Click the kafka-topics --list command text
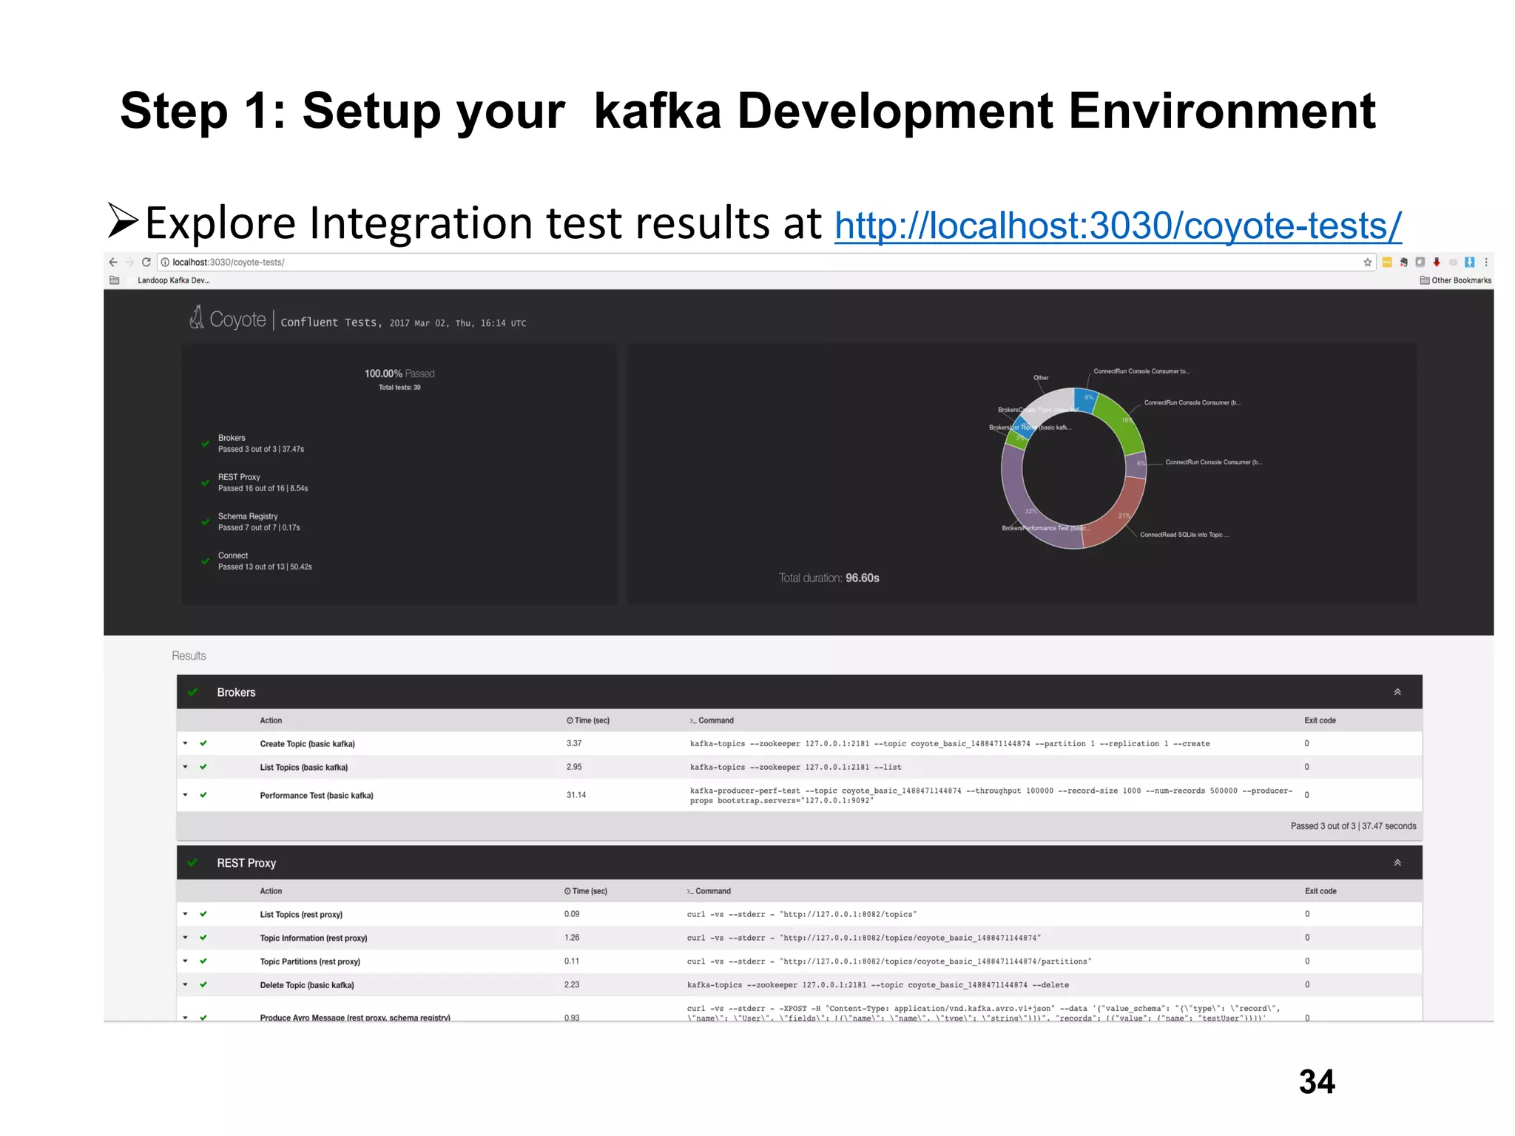The image size is (1515, 1136). pos(795,767)
